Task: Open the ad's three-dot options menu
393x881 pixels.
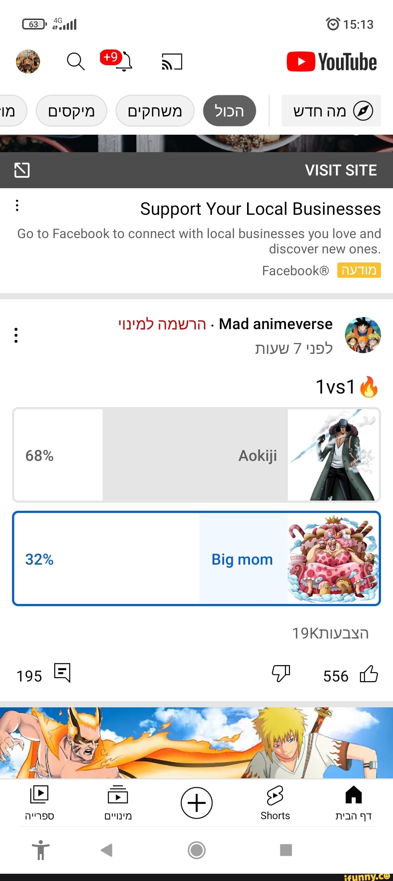Action: pyautogui.click(x=17, y=205)
